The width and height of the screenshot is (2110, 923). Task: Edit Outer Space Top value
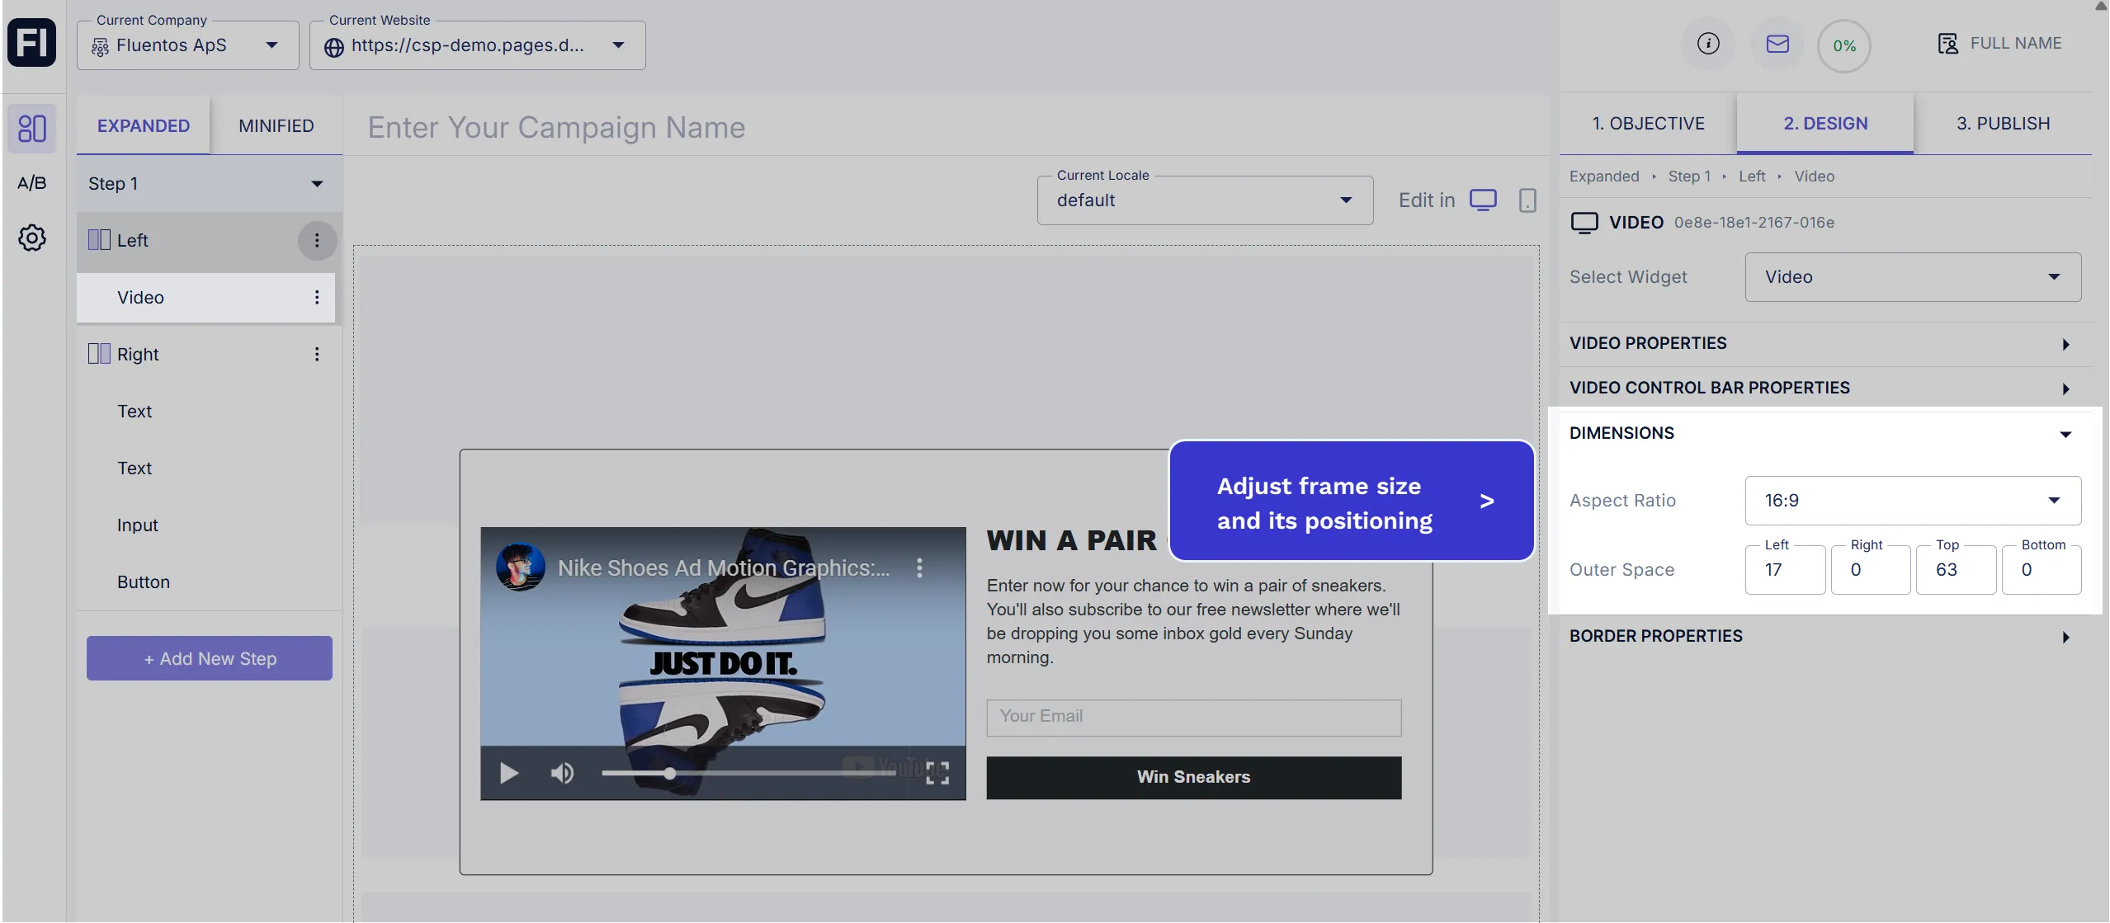pos(1956,570)
